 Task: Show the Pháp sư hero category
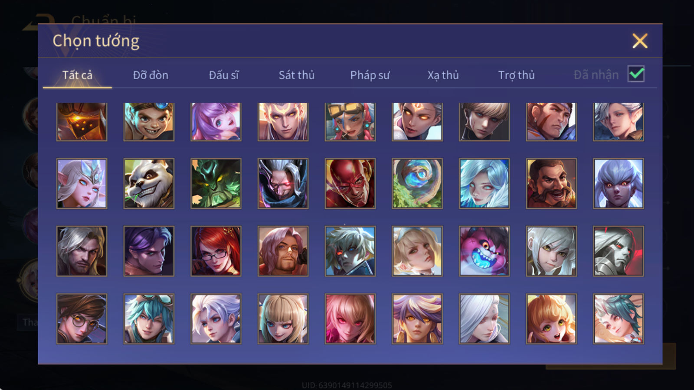click(370, 75)
